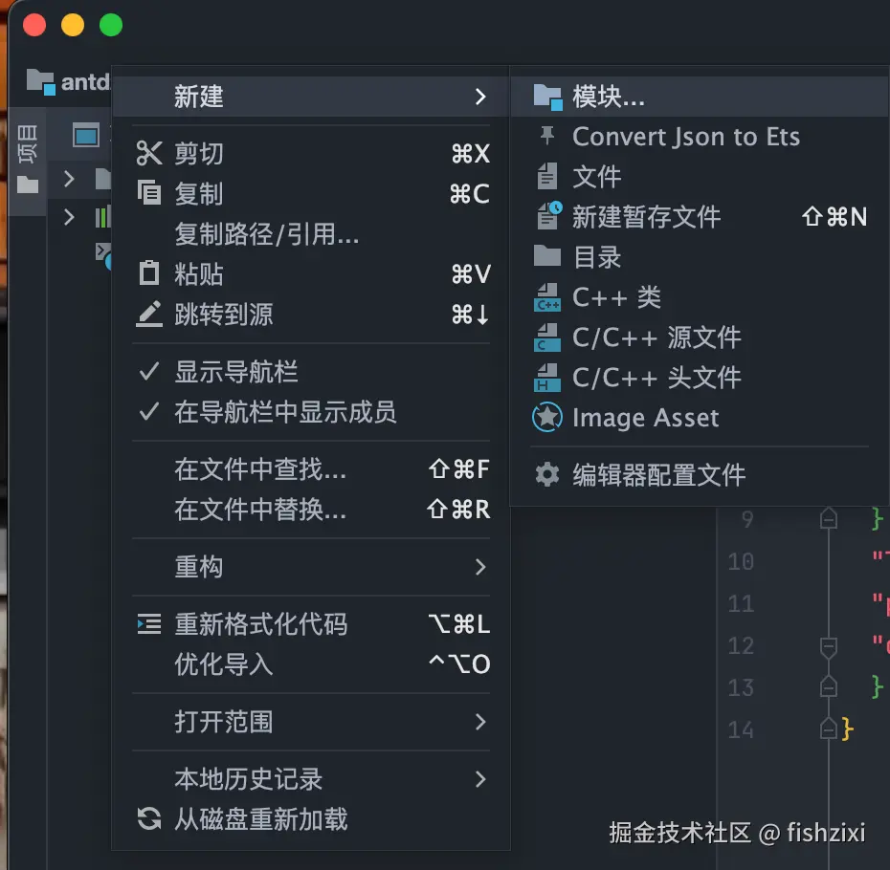The image size is (890, 870).
Task: Click 复制路径/引用... entry
Action: [266, 233]
